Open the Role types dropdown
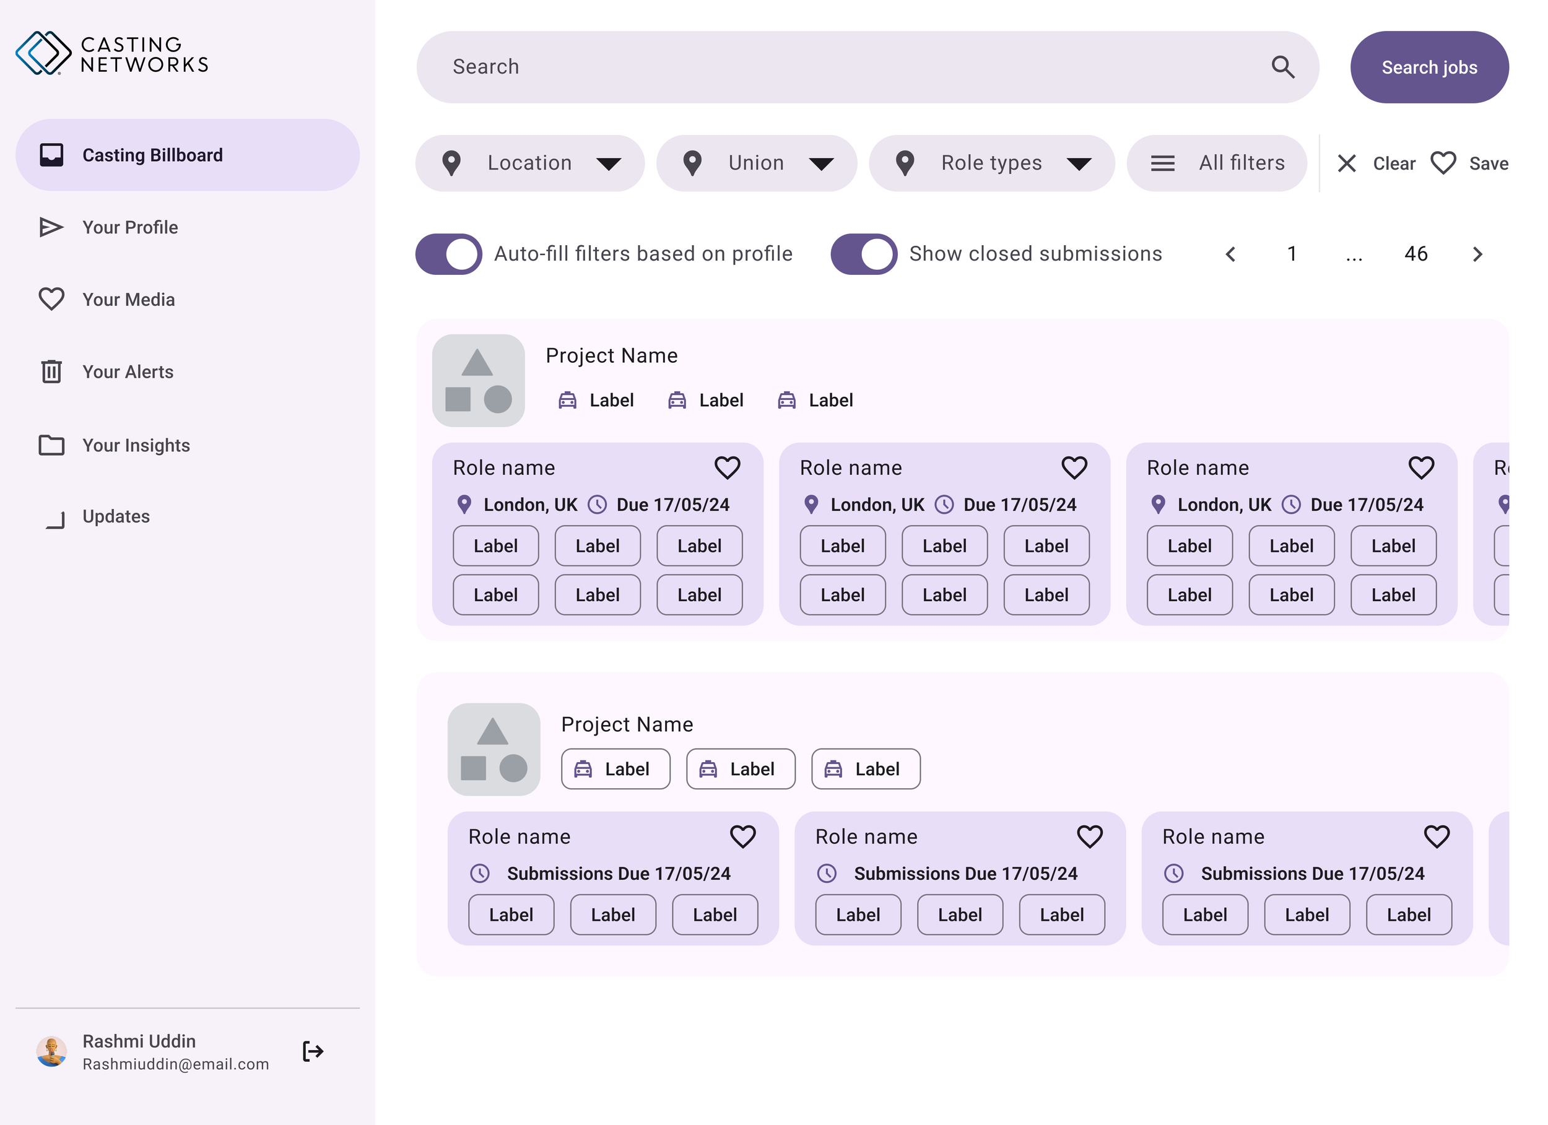The width and height of the screenshot is (1548, 1125). coord(991,163)
